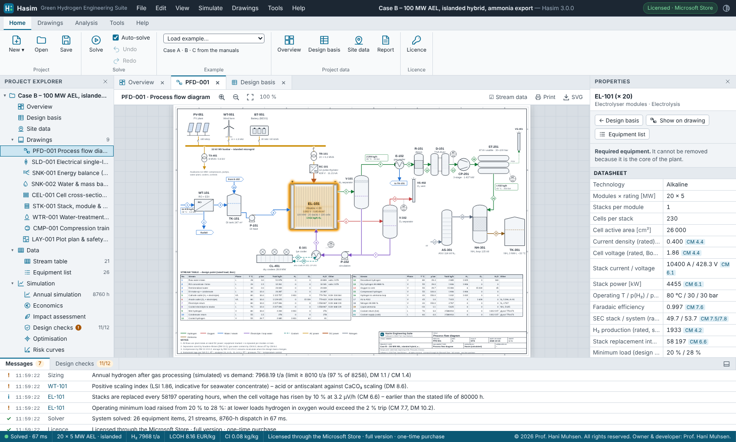Run the Solve command

96,44
